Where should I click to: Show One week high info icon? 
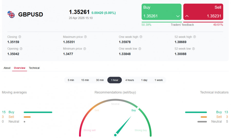(x=141, y=37)
